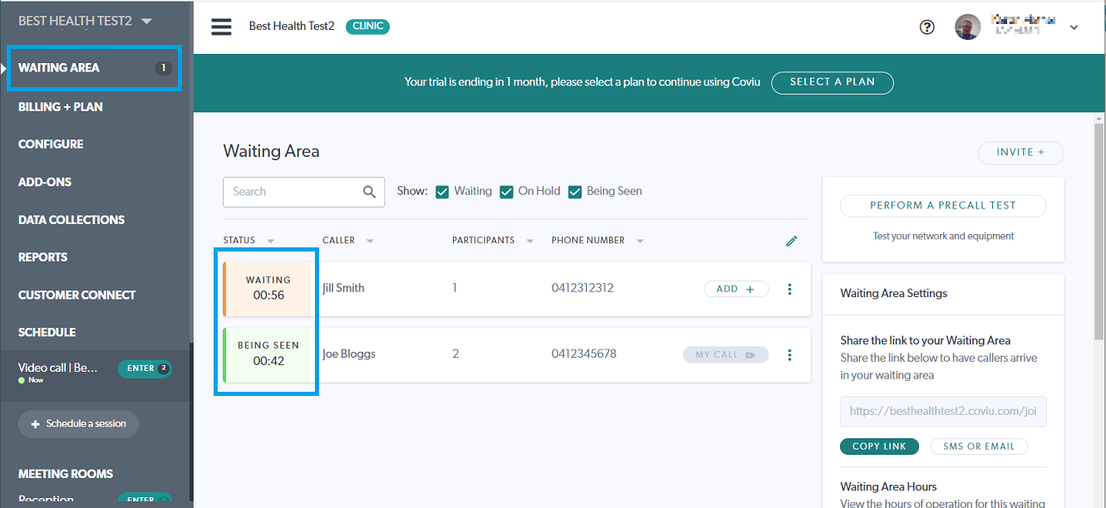Open Meeting Rooms section in sidebar

pyautogui.click(x=66, y=474)
